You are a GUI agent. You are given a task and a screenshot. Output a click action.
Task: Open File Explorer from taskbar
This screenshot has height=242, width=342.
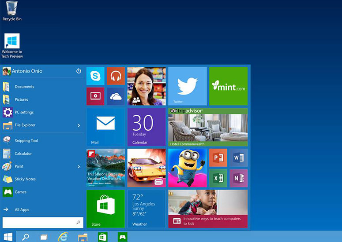83,237
